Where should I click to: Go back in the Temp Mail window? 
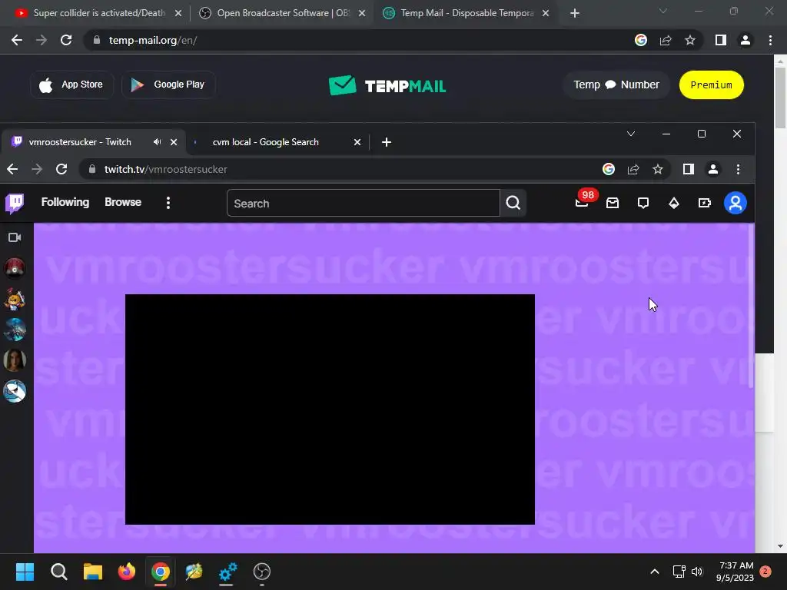coord(17,40)
